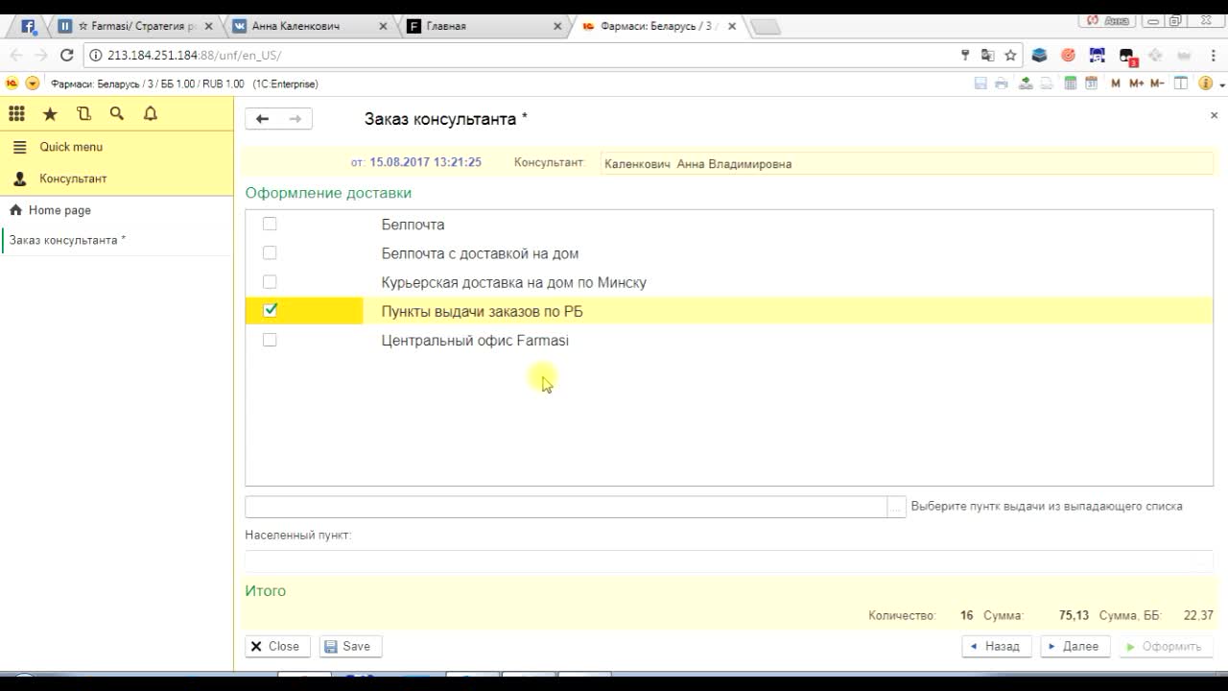
Task: Click the order date 15.08.2017 13:21:25
Action: tap(425, 163)
